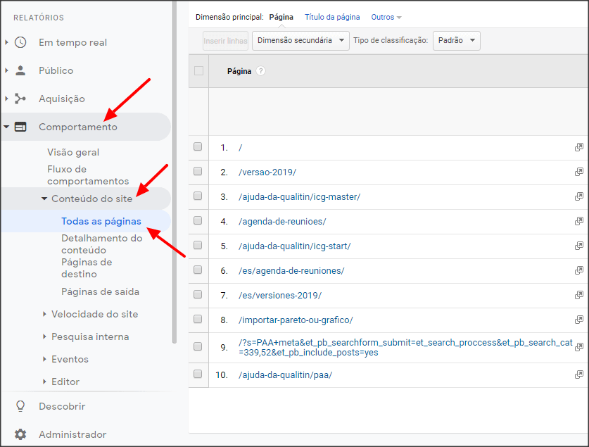Open /importar-pareto-ou-grafico/ external link icon
589x447 pixels.
(x=579, y=320)
